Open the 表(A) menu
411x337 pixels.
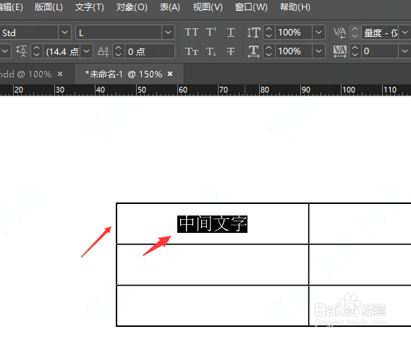click(170, 7)
